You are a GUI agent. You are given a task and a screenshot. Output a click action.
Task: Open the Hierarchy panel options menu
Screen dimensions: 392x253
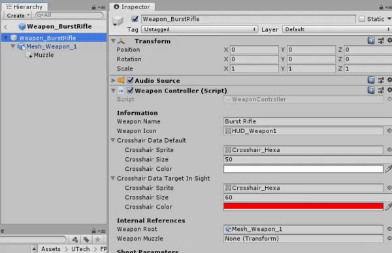pos(101,7)
